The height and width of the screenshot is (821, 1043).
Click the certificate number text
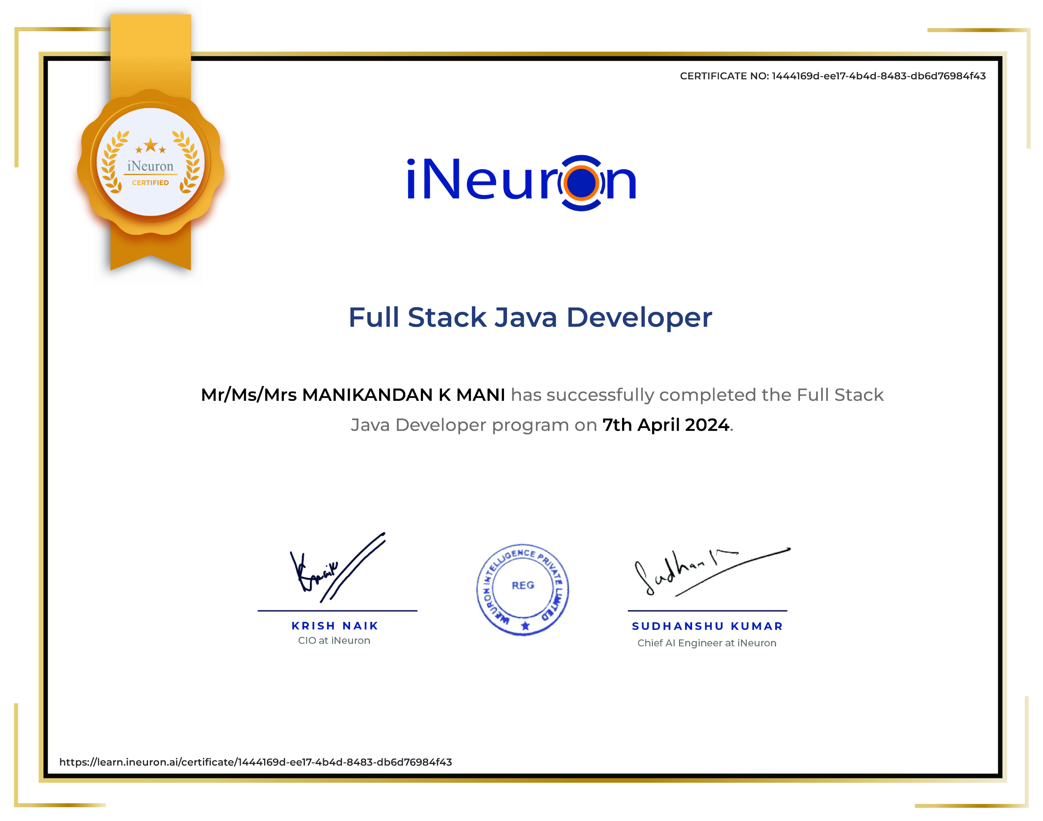832,76
